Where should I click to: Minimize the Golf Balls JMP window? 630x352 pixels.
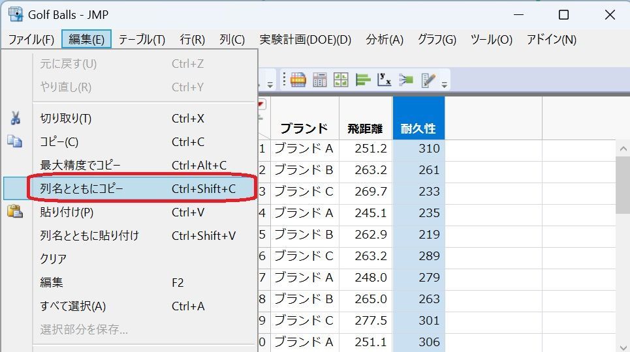tap(519, 15)
